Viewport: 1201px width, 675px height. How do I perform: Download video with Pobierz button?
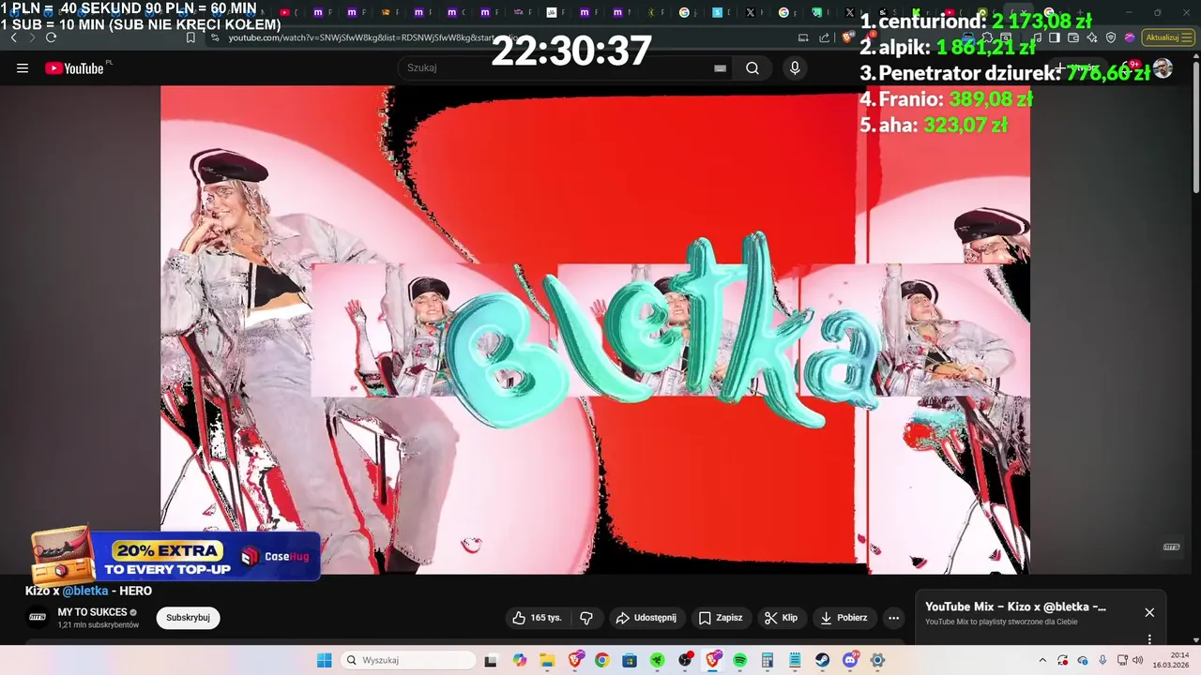[844, 618]
